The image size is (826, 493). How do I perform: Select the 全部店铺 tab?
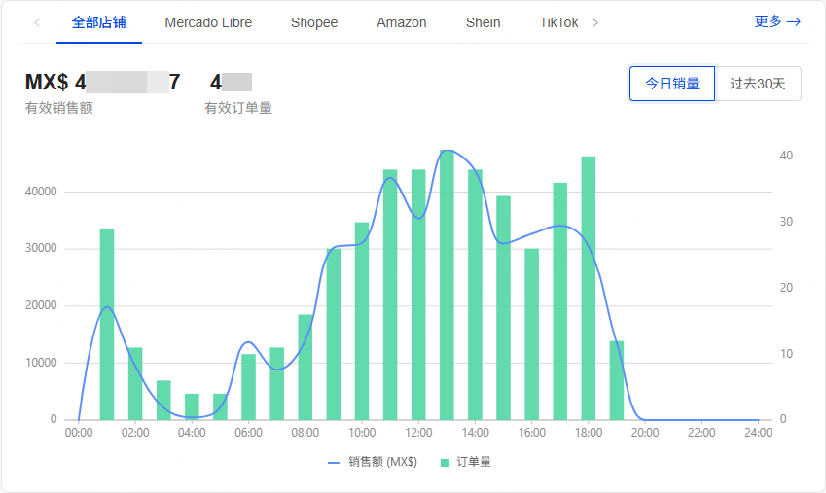[98, 22]
